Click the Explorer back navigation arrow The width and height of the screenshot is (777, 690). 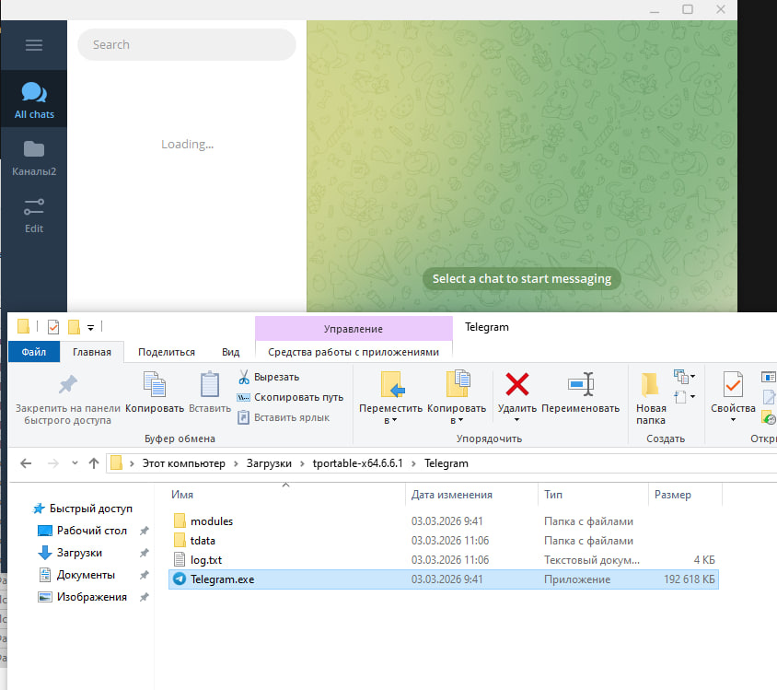tap(26, 463)
